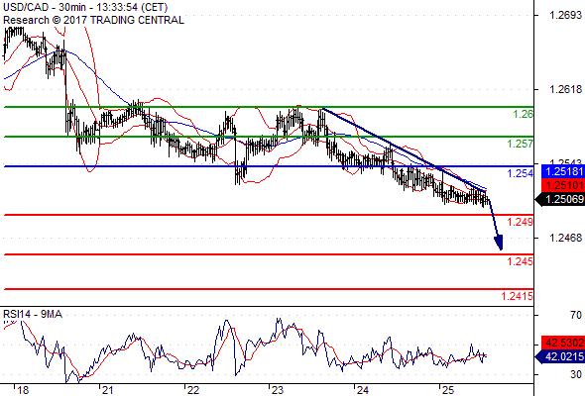Click the blue 1.254 pivot label

(520, 173)
